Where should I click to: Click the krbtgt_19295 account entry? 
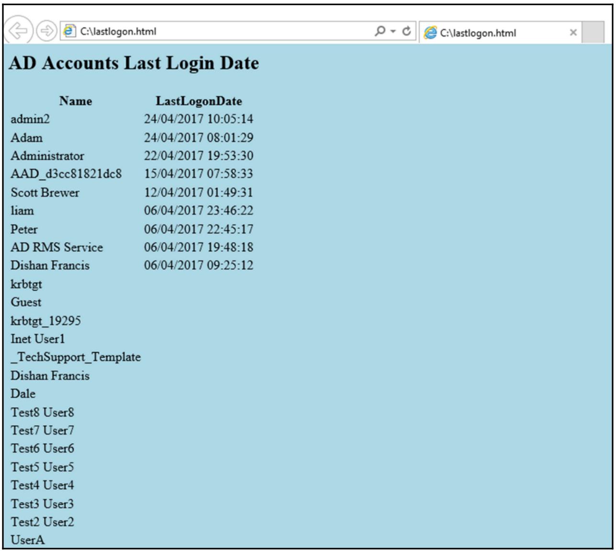(x=45, y=321)
